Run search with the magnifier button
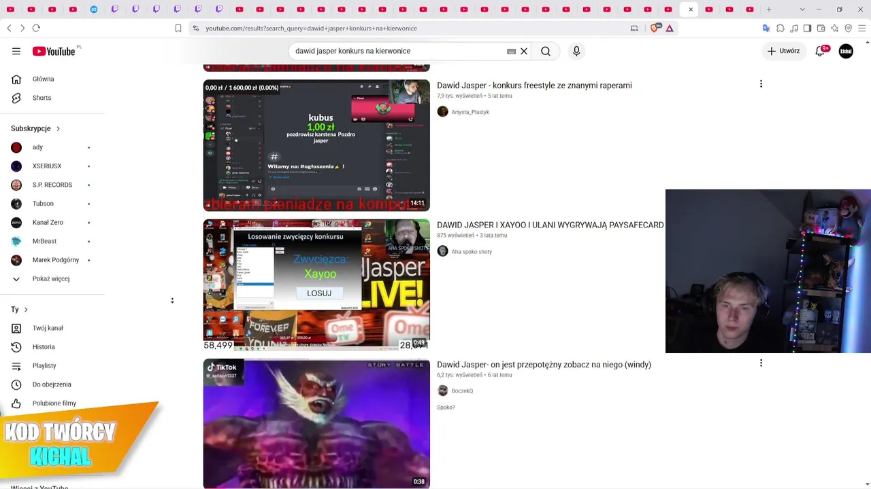Image resolution: width=871 pixels, height=489 pixels. pyautogui.click(x=546, y=51)
